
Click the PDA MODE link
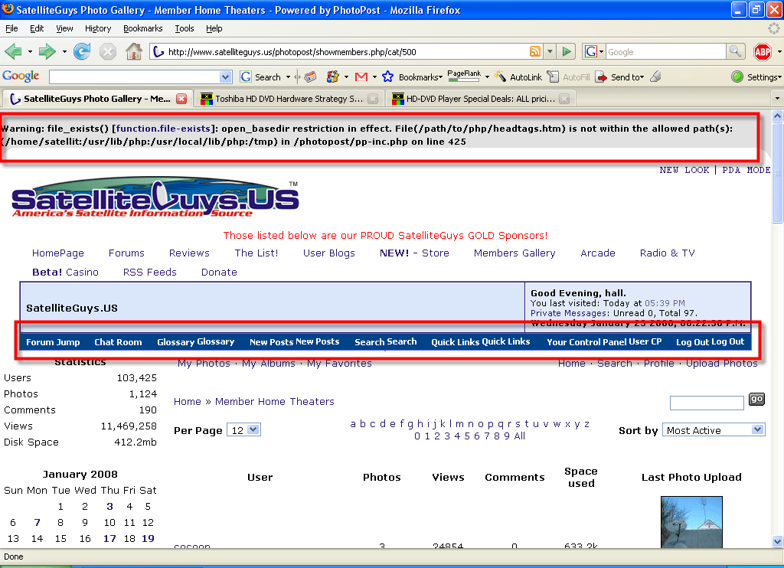coord(746,170)
